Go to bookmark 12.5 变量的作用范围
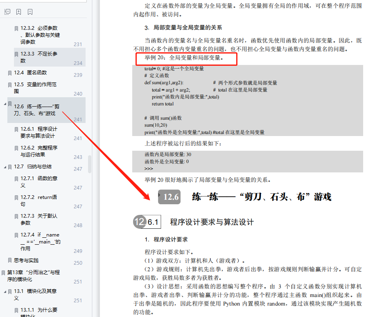375x317 pixels. pyautogui.click(x=35, y=87)
